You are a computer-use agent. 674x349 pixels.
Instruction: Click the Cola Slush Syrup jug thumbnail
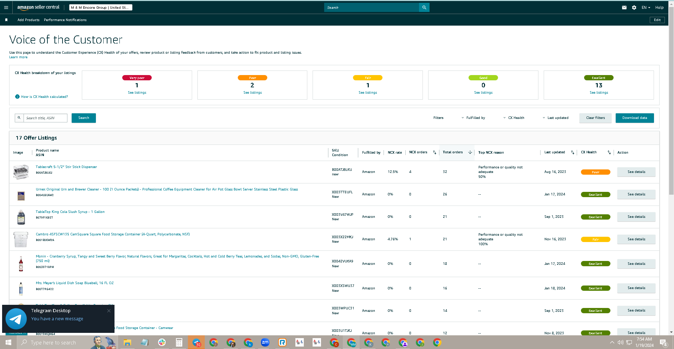21,217
